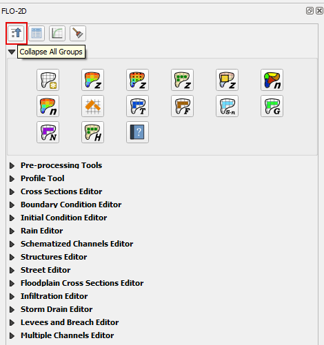The image size is (324, 345).
Task: Click the brown cells F Froude icon
Action: click(x=183, y=106)
